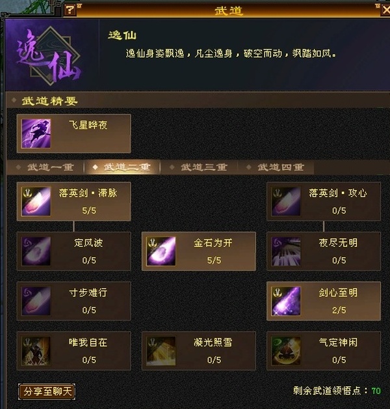Select the 定风波 skill icon

[36, 251]
